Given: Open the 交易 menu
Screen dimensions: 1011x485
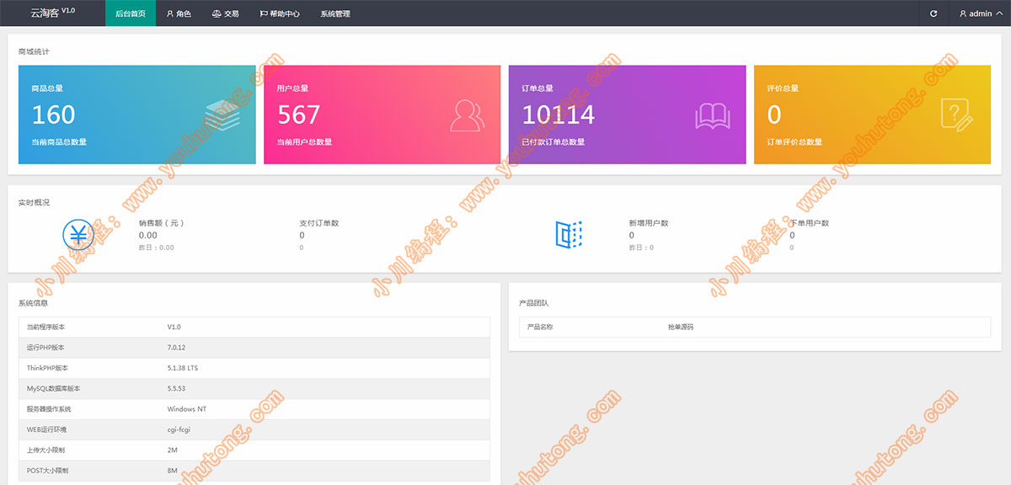Looking at the screenshot, I should pos(225,13).
